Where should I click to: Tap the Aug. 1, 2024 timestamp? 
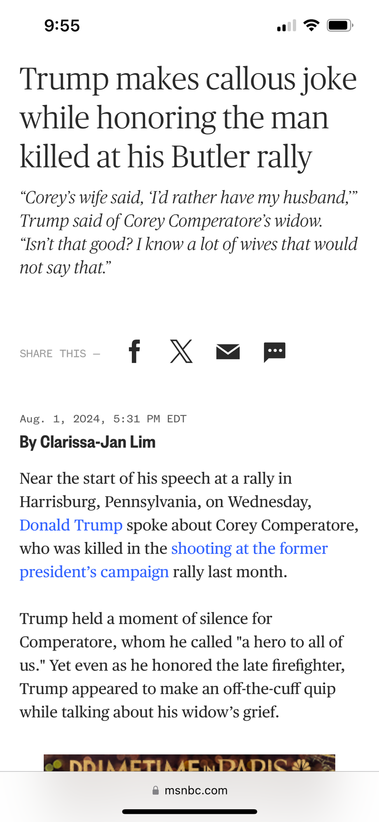103,419
